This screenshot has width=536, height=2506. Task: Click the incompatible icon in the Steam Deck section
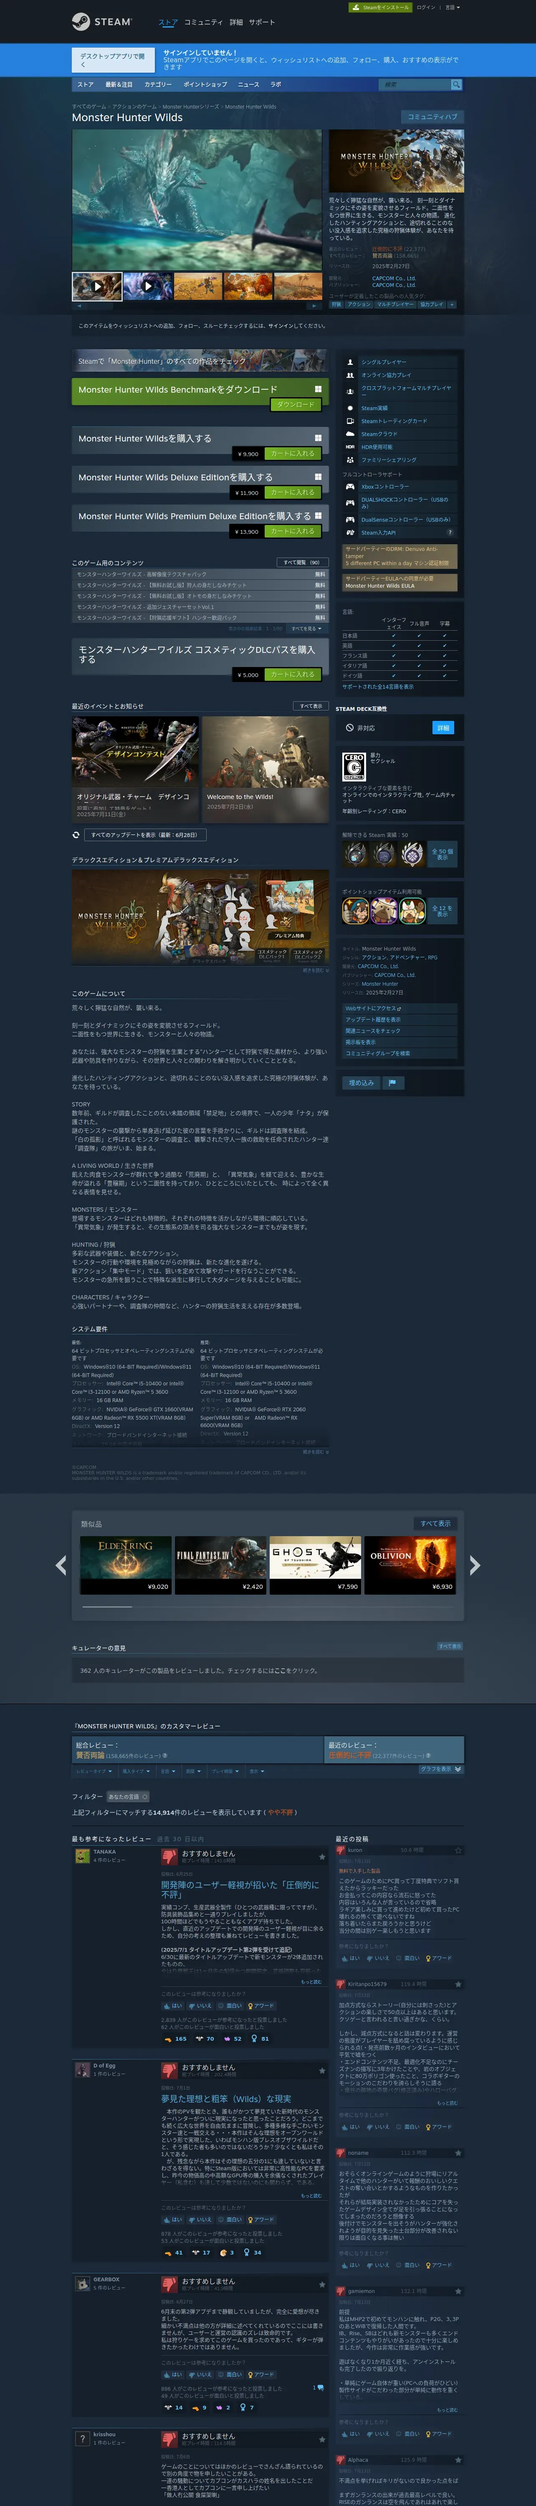(349, 728)
